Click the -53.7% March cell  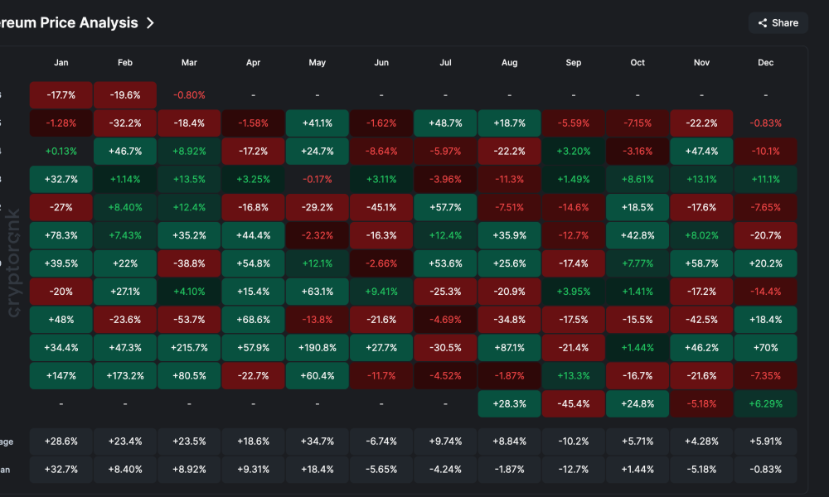189,319
